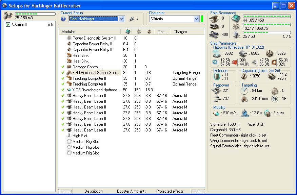
Task: Click the blue help question mark icon
Action: [x=63, y=19]
